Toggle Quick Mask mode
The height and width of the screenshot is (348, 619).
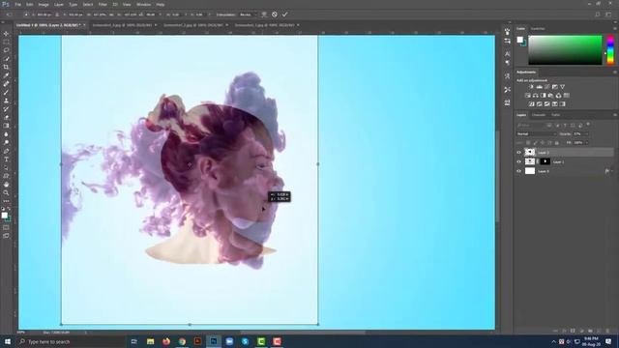pyautogui.click(x=6, y=228)
